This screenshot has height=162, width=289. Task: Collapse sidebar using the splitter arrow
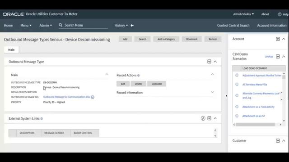pyautogui.click(x=226, y=96)
